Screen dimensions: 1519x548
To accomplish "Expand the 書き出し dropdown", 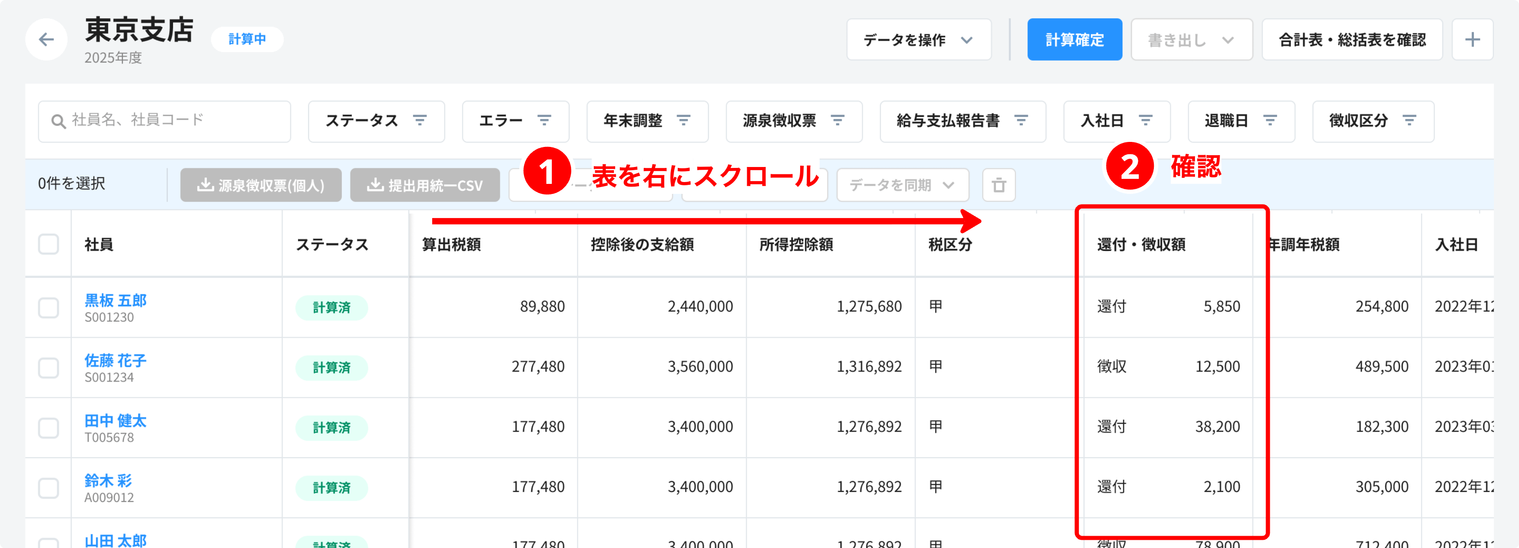I will coord(1191,40).
